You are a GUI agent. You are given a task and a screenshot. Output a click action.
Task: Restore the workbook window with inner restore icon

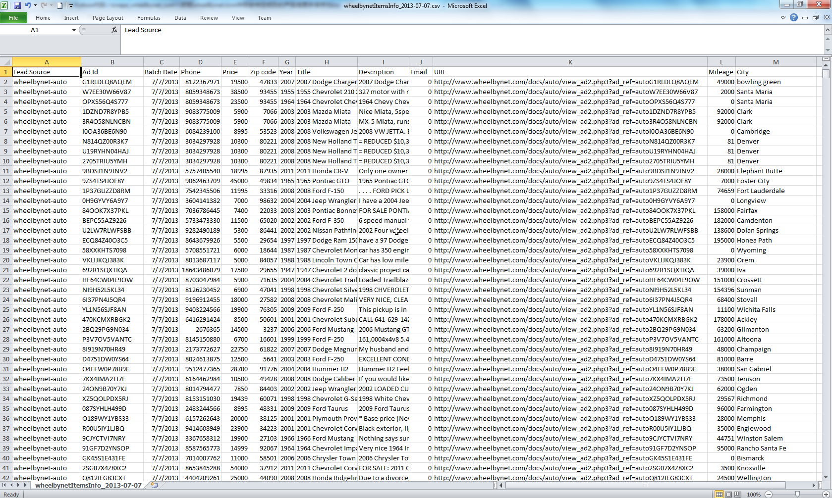click(816, 17)
